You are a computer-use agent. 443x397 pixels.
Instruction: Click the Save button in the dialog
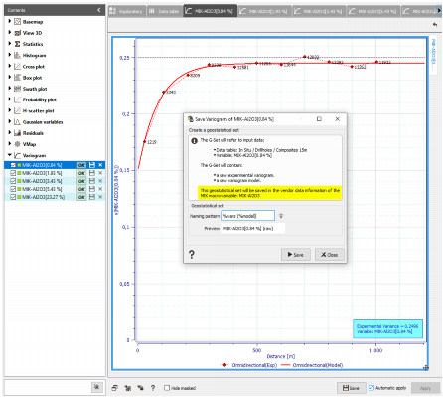pos(296,255)
